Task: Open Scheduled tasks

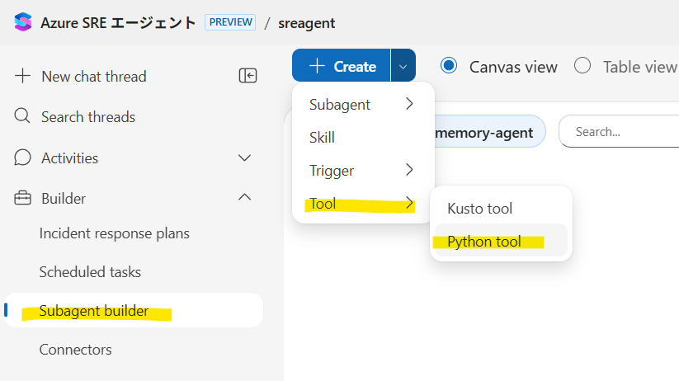Action: (90, 272)
